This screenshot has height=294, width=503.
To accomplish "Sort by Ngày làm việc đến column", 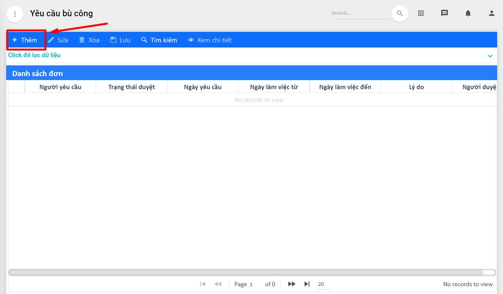I will click(x=345, y=87).
